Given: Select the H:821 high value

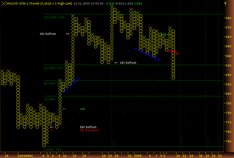Looking at the screenshot, I should [120, 3].
